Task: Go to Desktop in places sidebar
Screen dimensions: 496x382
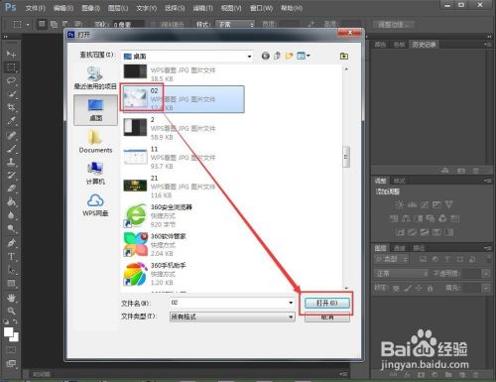Action: pos(95,110)
